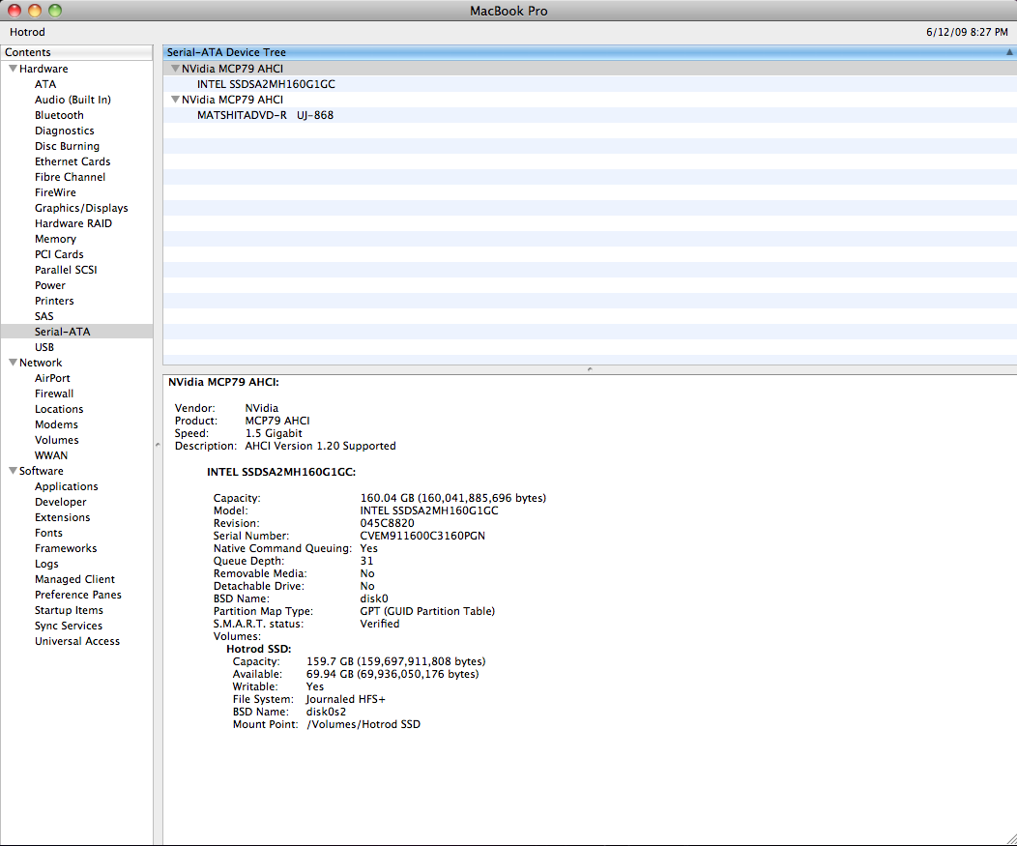Open Extensions under Software
This screenshot has height=846, width=1017.
coord(62,517)
